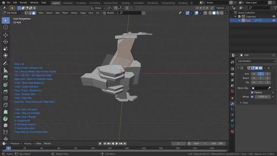Open the timeline Marker menu
Viewport: 277px width, 156px height.
(48, 143)
